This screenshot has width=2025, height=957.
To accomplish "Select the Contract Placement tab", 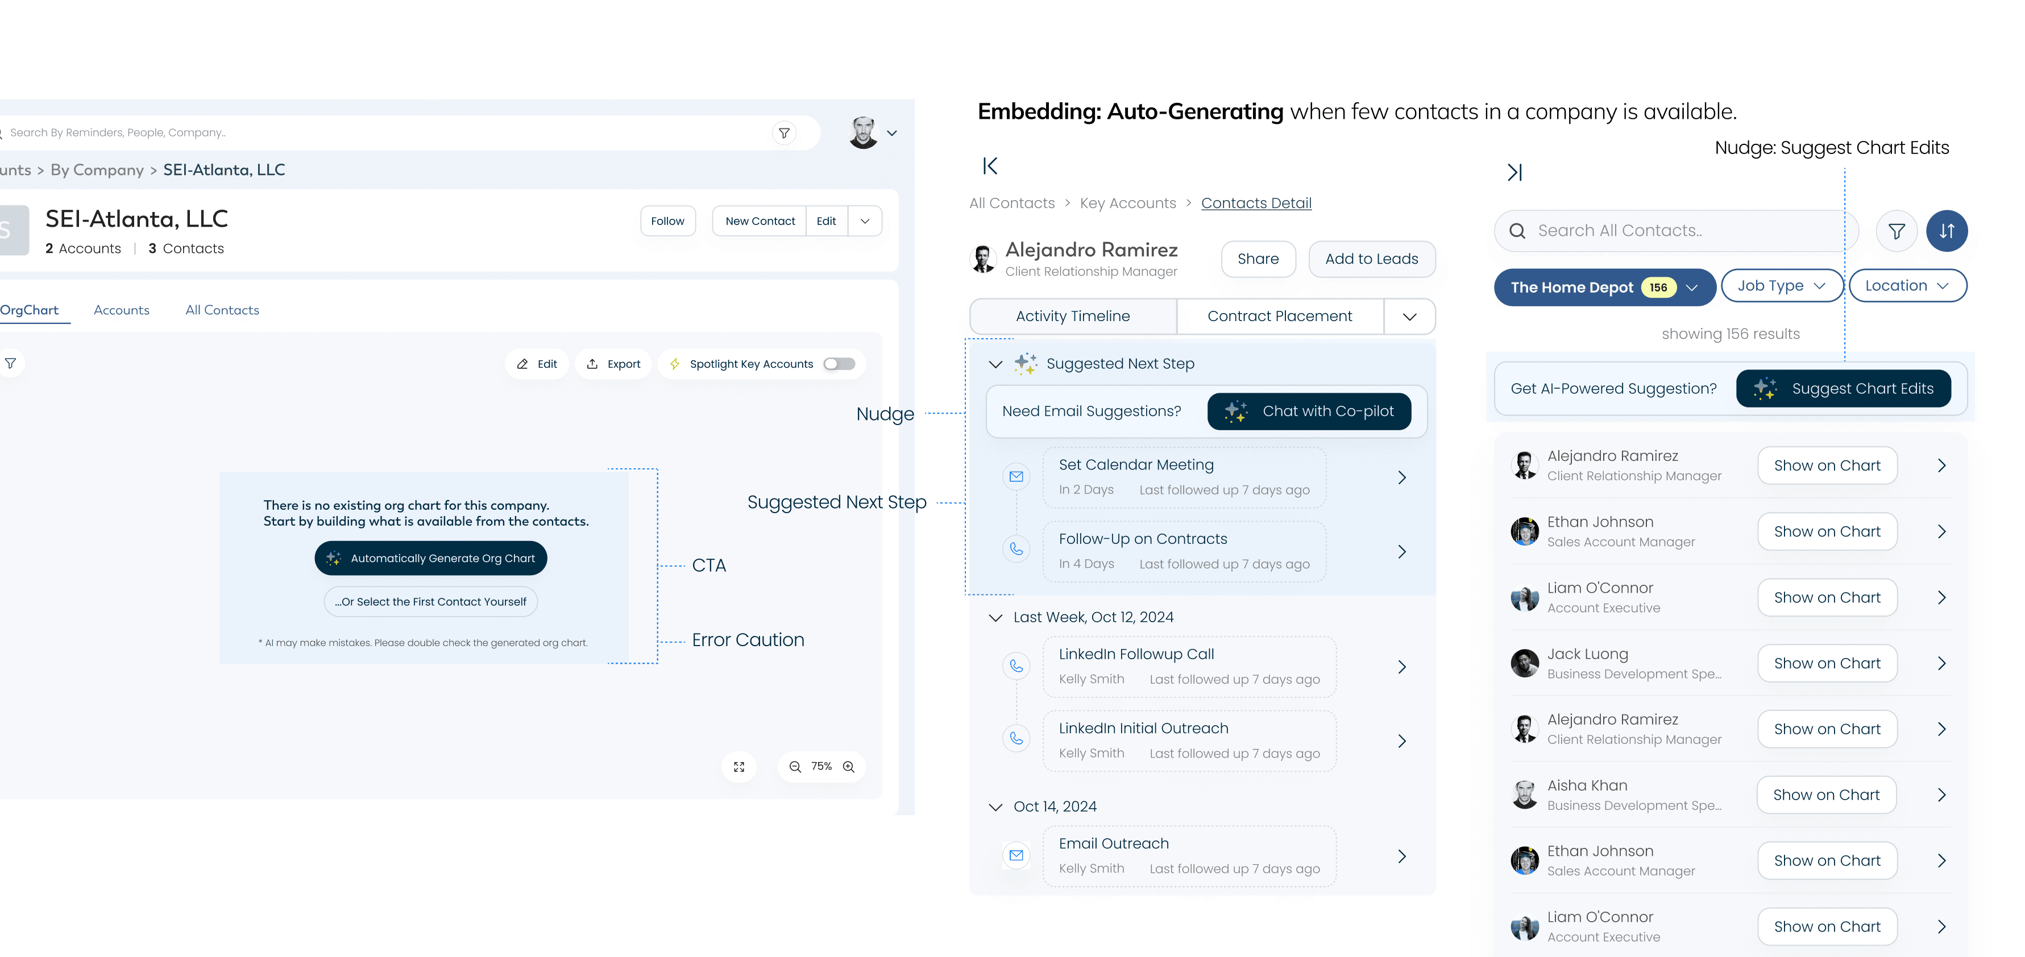I will tap(1279, 316).
